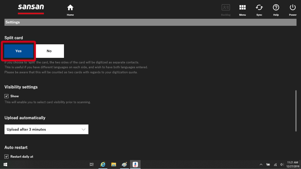Image resolution: width=301 pixels, height=169 pixels.
Task: Toggle the Restart daily at checkbox
Action: coord(6,156)
